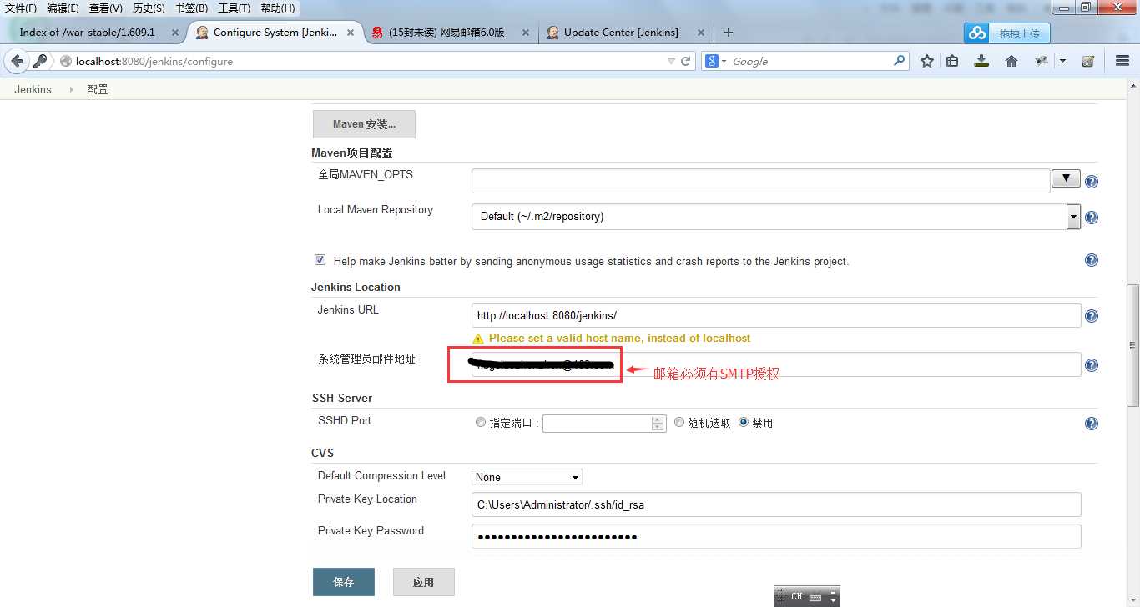1140x607 pixels.
Task: Click the notepad toolbar icon near menu
Action: tap(1087, 61)
